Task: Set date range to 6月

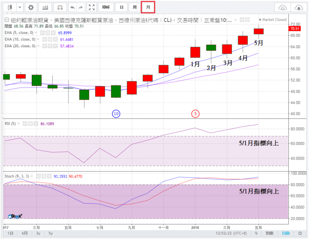Action: pyautogui.click(x=24, y=233)
